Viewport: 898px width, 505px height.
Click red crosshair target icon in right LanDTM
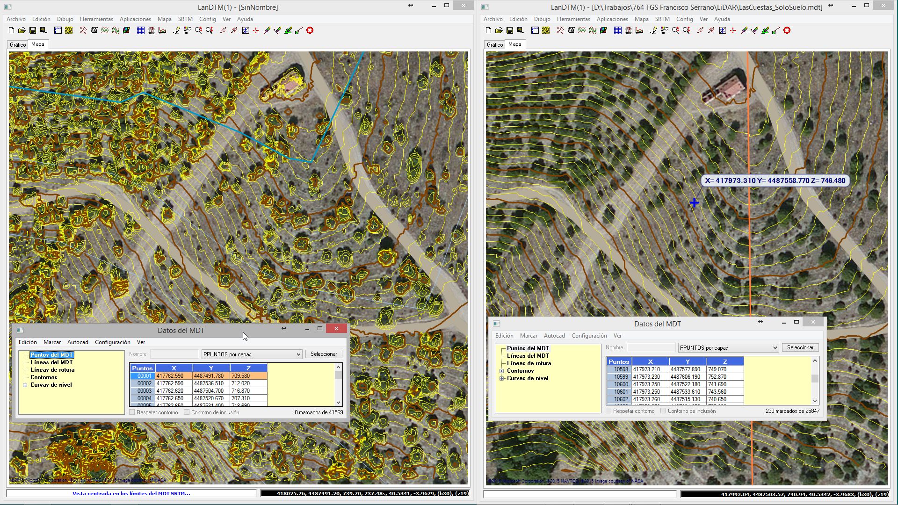pyautogui.click(x=733, y=30)
